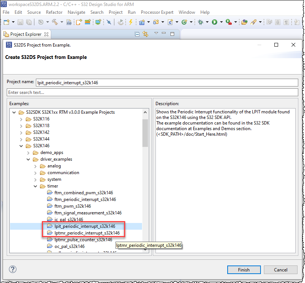Viewport: 305px width, 283px height.
Task: Select lptmr_periodic_interrupt_s32k146 example
Action: [87, 233]
